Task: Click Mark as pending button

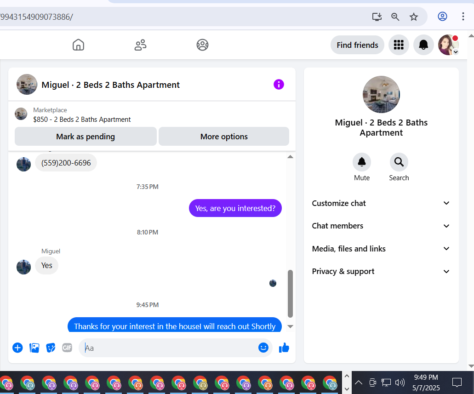Action: (x=86, y=137)
